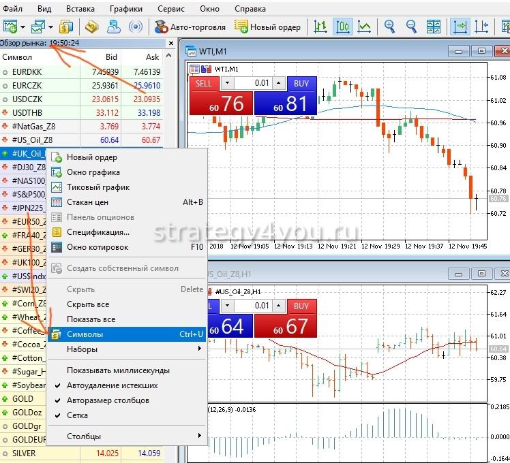Click the Symbols dollar icon in toolbar
The height and width of the screenshot is (463, 510).
coord(65,27)
